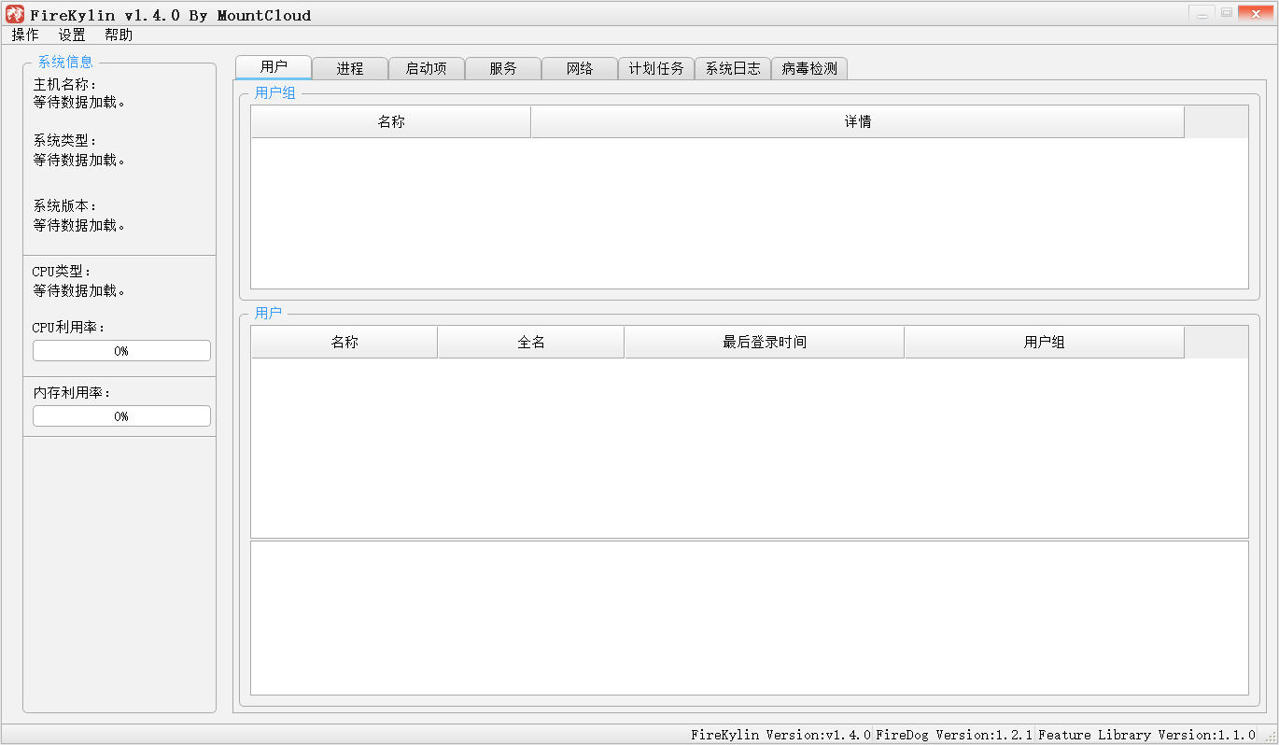The height and width of the screenshot is (745, 1279).
Task: Click the bottom user details text area
Action: click(x=750, y=618)
